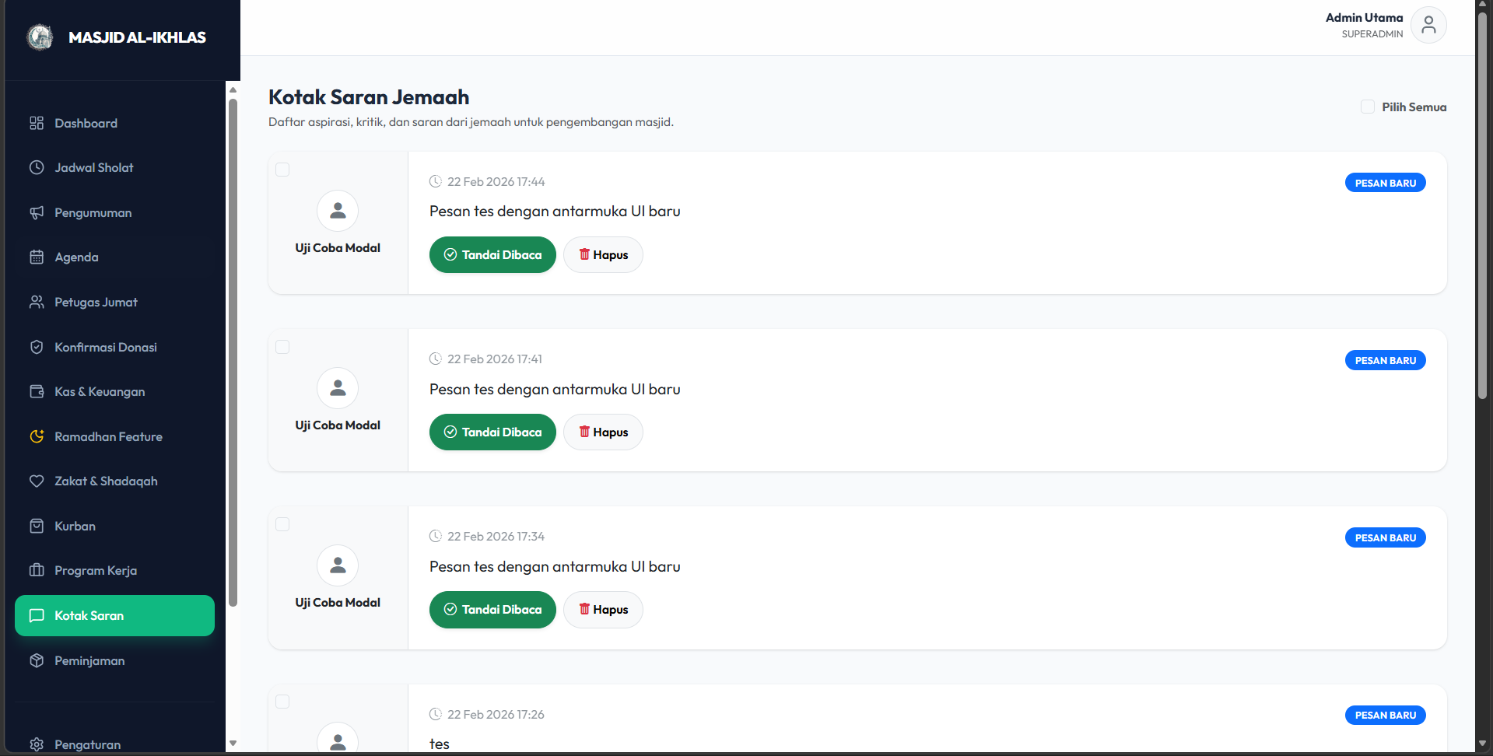Screen dimensions: 1493x756
Task: Click the clock icon beside 22 Feb 2026 17:34
Action: pos(436,536)
